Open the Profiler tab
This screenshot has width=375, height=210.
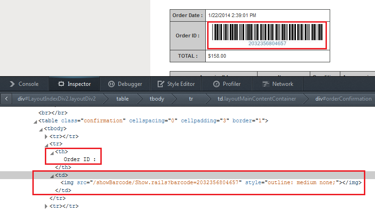point(227,84)
